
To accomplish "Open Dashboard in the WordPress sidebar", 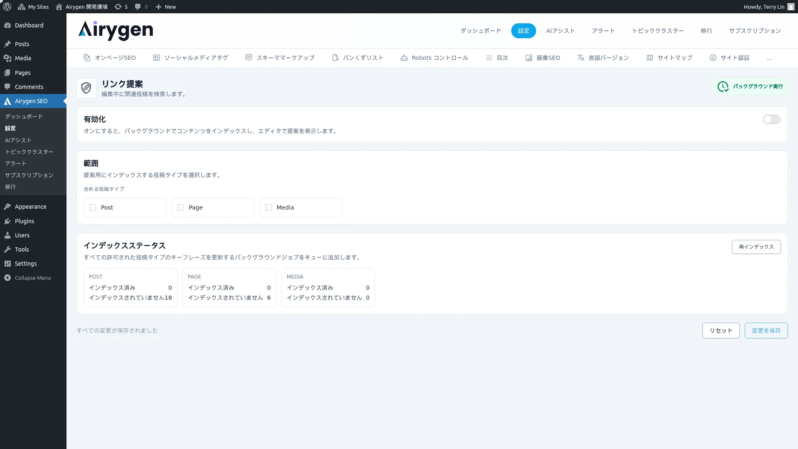I will point(33,25).
